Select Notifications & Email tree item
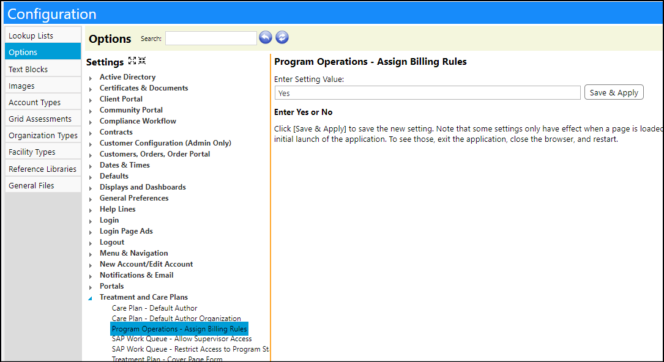This screenshot has width=664, height=362. [x=136, y=275]
